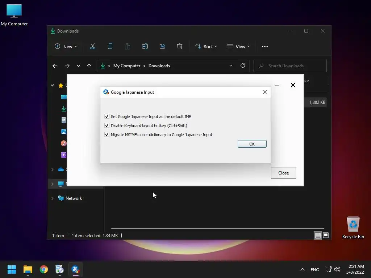The image size is (371, 278).
Task: Expand the My Computer tree node in sidebar
Action: (x=52, y=184)
